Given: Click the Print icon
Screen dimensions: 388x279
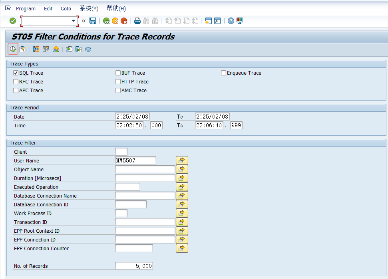Looking at the screenshot, I should pos(137,20).
